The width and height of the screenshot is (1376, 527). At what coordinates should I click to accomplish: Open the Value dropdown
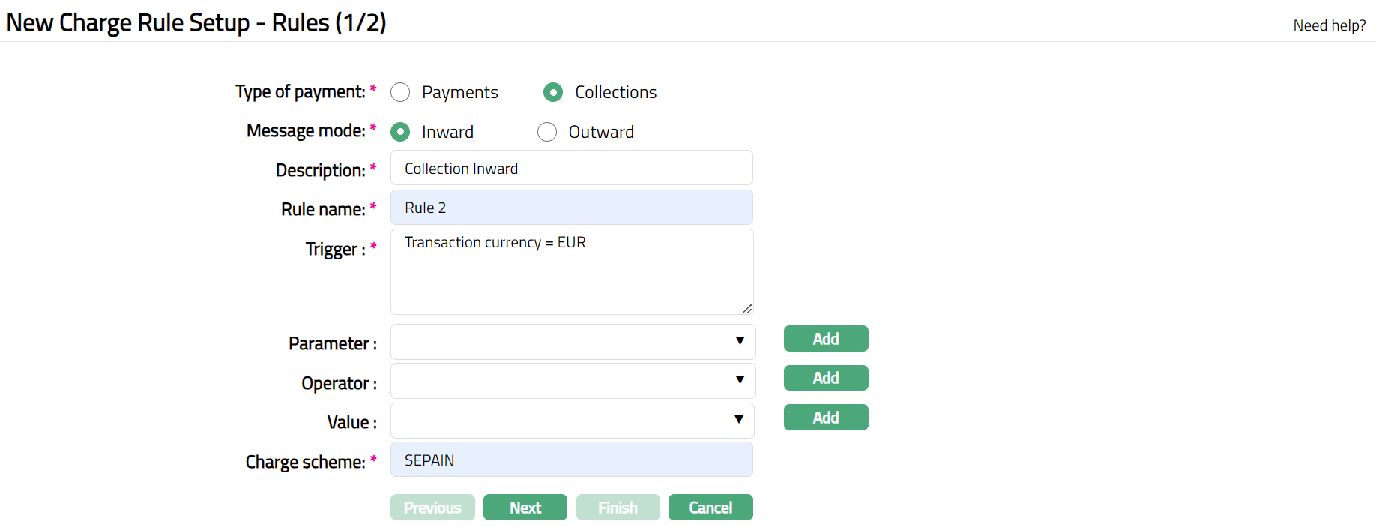tap(572, 421)
